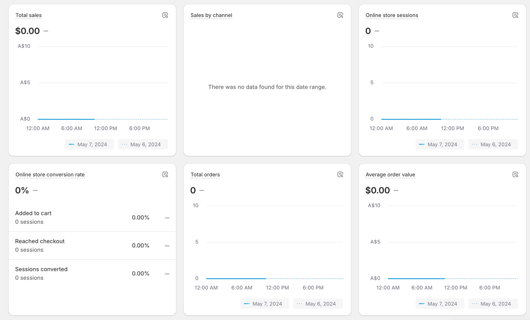Open the Online store conversion rate report icon

click(165, 175)
